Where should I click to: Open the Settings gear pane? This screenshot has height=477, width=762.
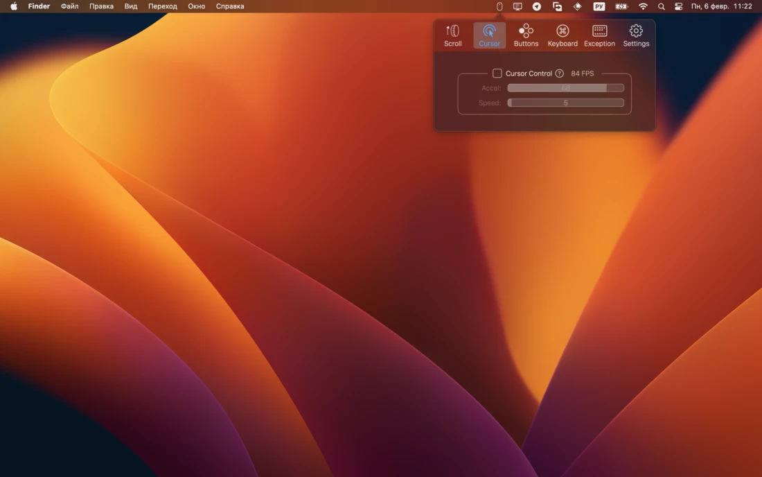636,35
